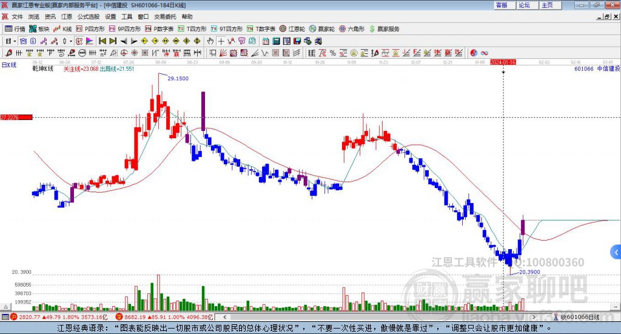Viewport: 621px width, 334px height.
Task: Click the blue infinity loop icon
Action: [485, 53]
